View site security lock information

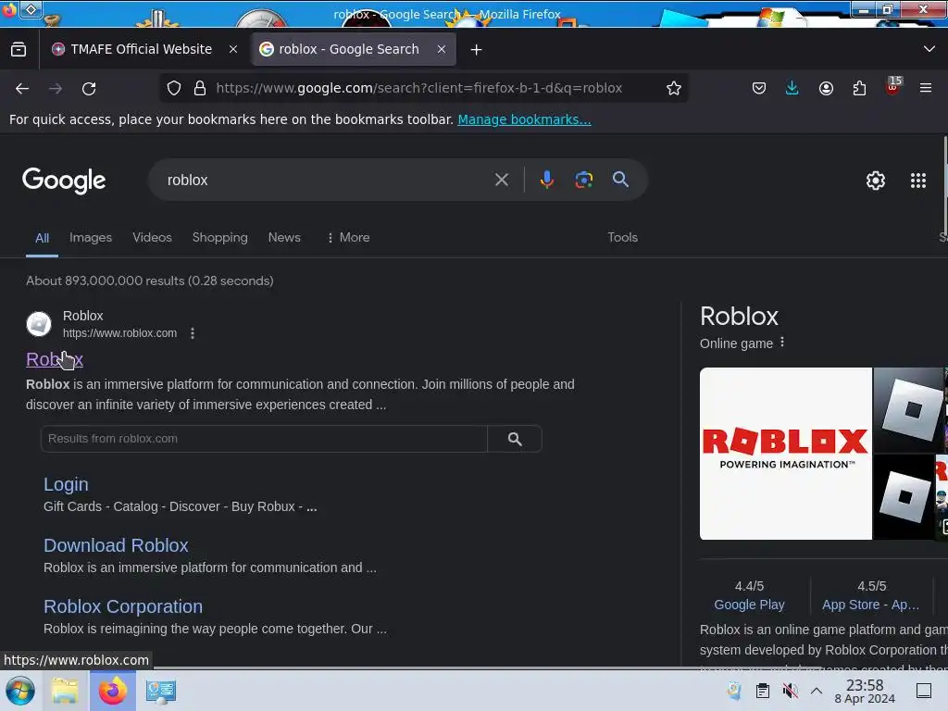(200, 88)
